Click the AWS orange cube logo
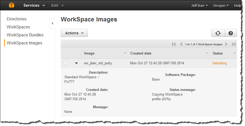The image size is (245, 126). point(12,5)
